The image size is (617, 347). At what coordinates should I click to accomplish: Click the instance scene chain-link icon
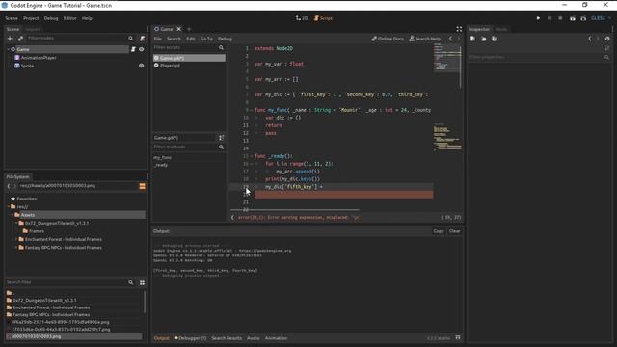point(20,39)
